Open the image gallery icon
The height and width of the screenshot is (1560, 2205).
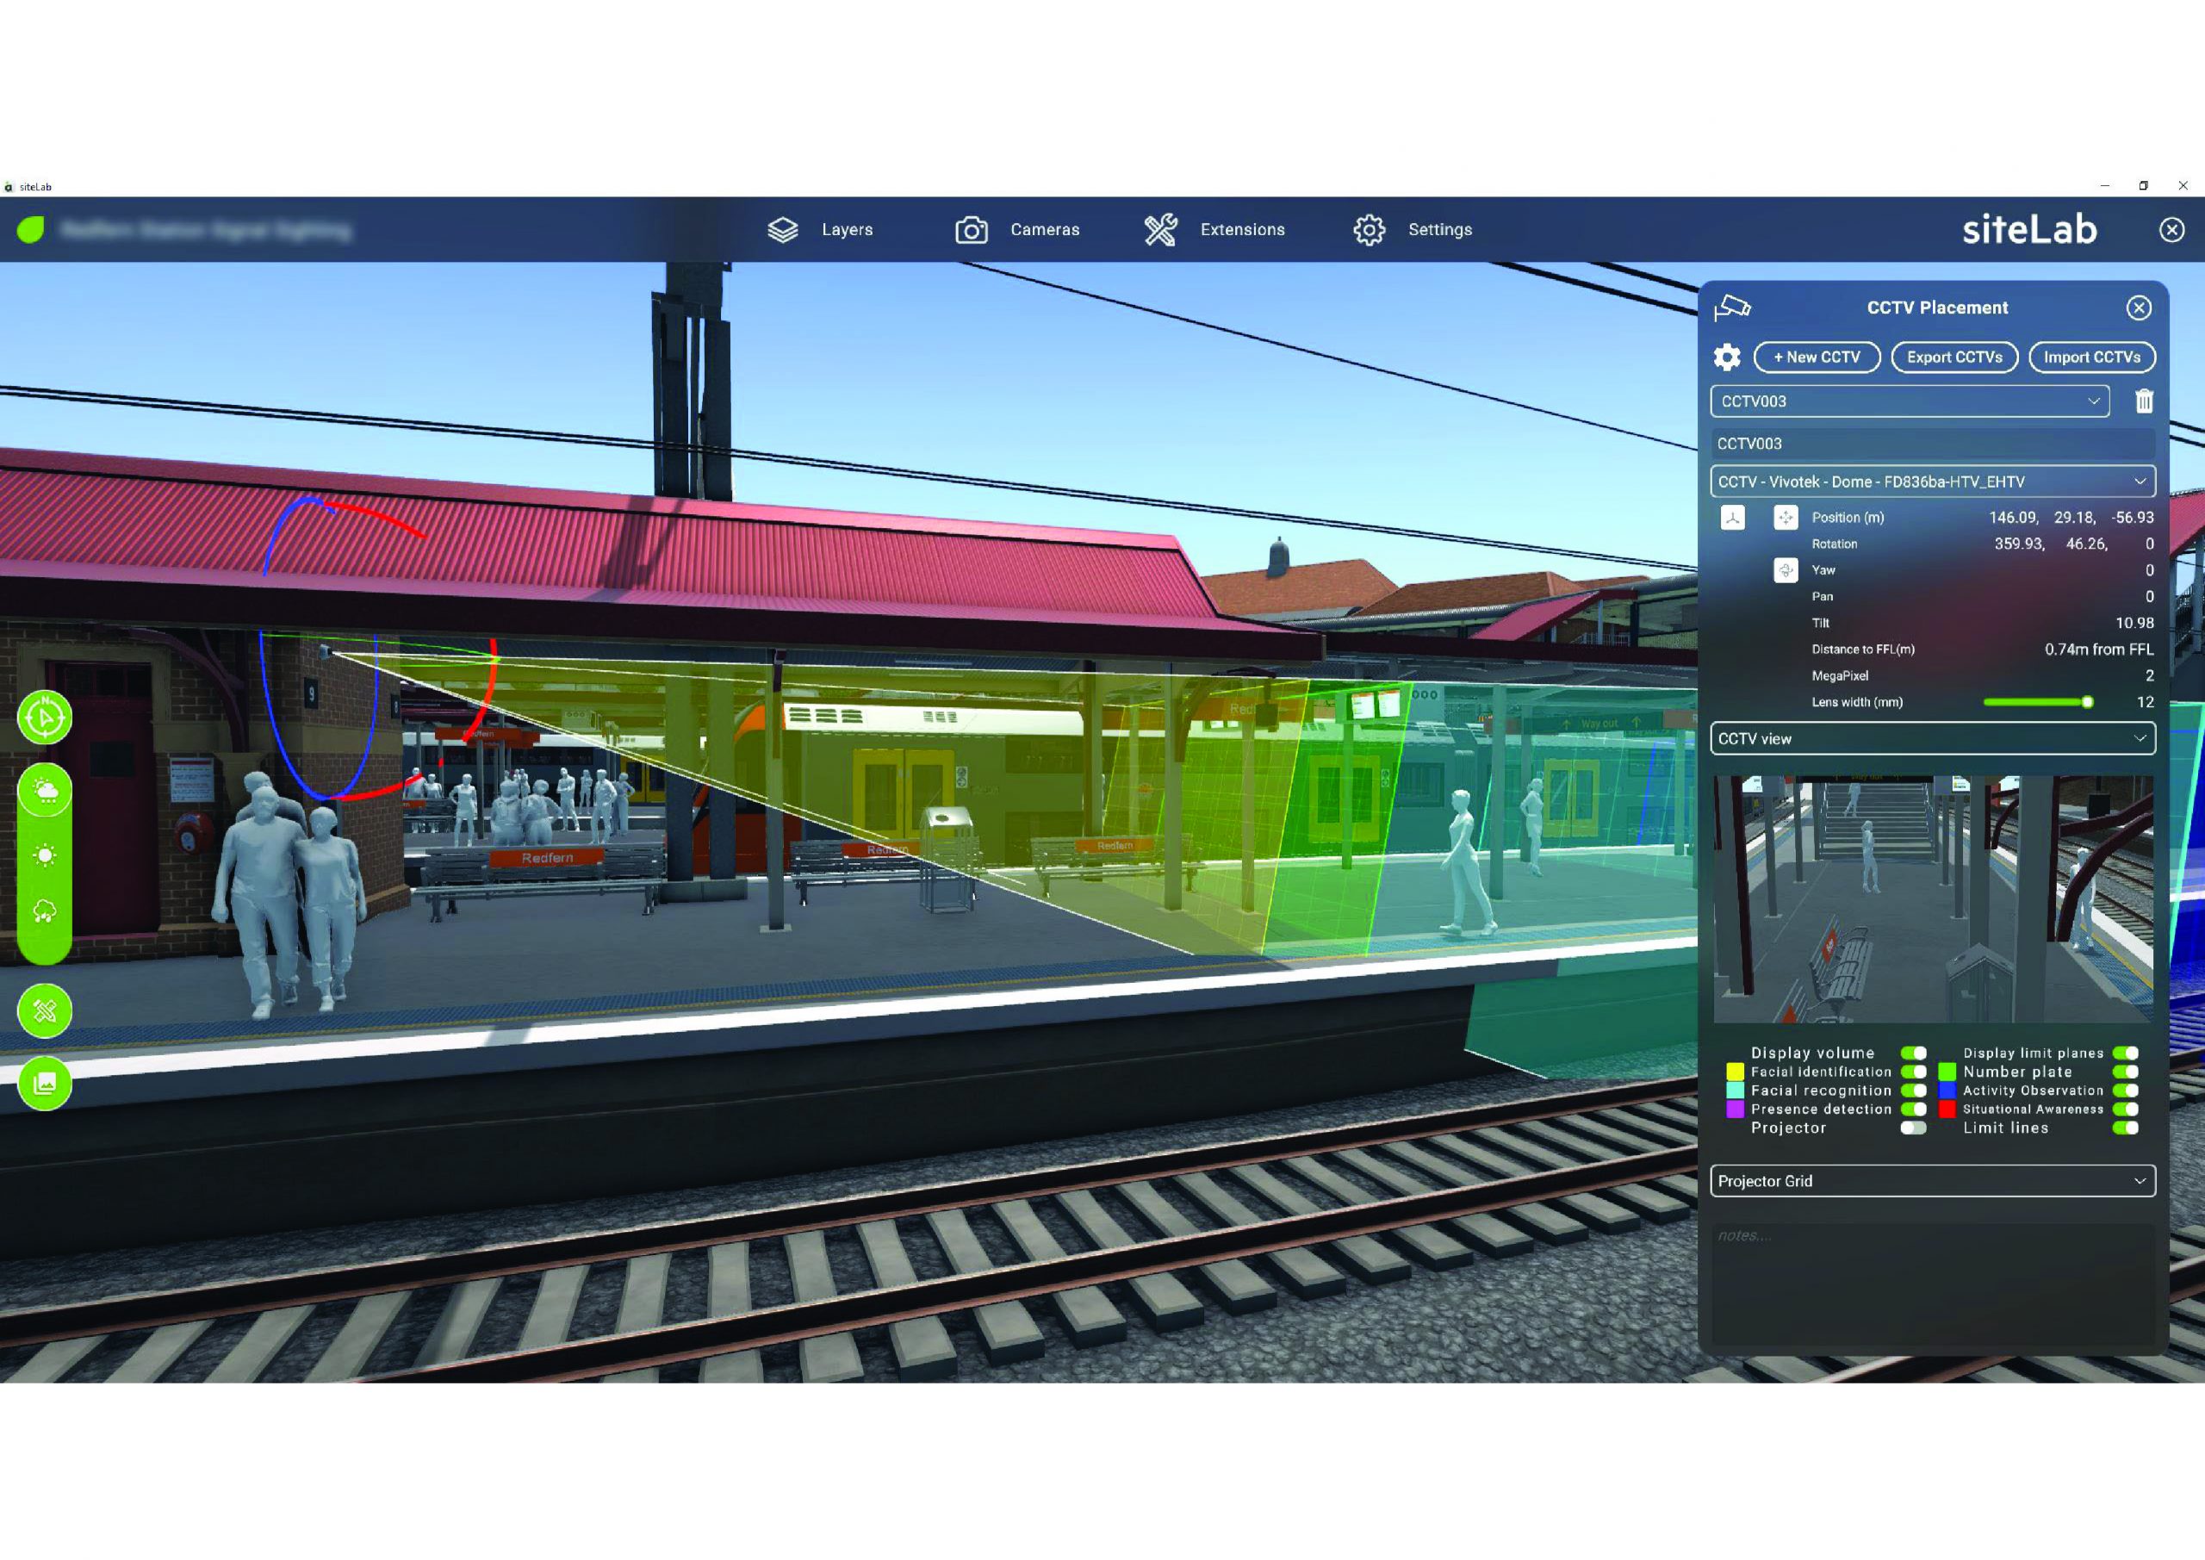[44, 1084]
